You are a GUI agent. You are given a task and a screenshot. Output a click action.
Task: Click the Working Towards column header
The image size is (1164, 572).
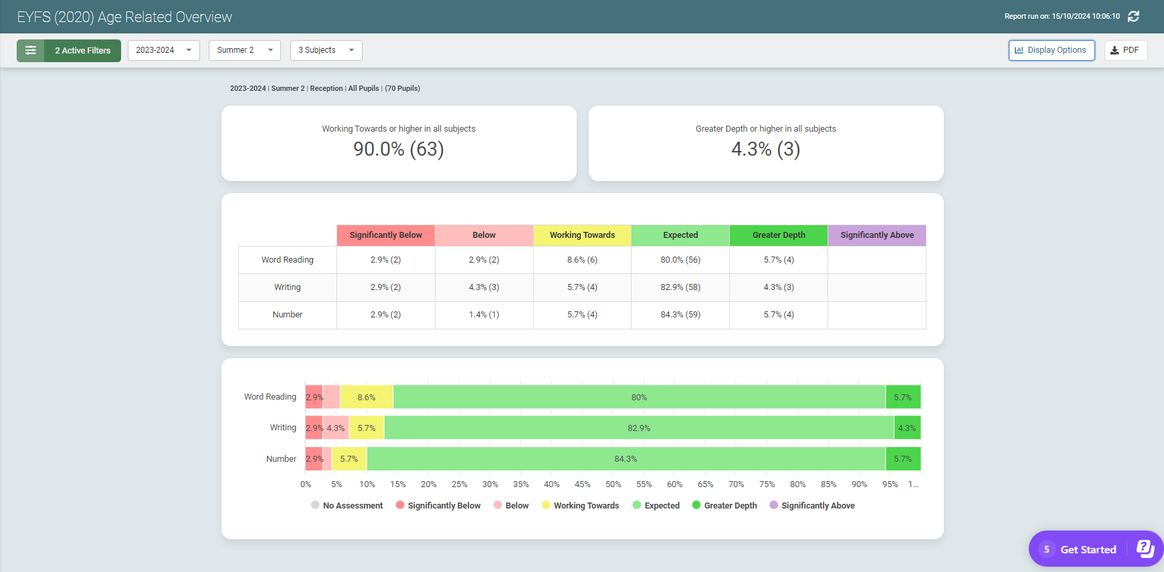[x=582, y=235]
